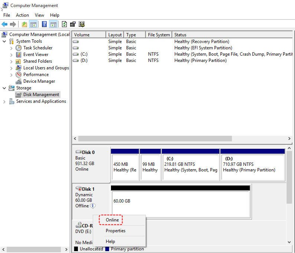Open the Help question-mark toolbar icon
This screenshot has height=253, width=295.
(44, 24)
